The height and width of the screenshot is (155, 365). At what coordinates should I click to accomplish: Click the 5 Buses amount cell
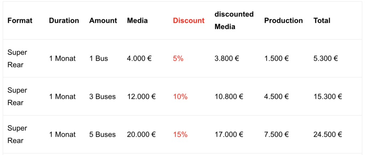103,134
